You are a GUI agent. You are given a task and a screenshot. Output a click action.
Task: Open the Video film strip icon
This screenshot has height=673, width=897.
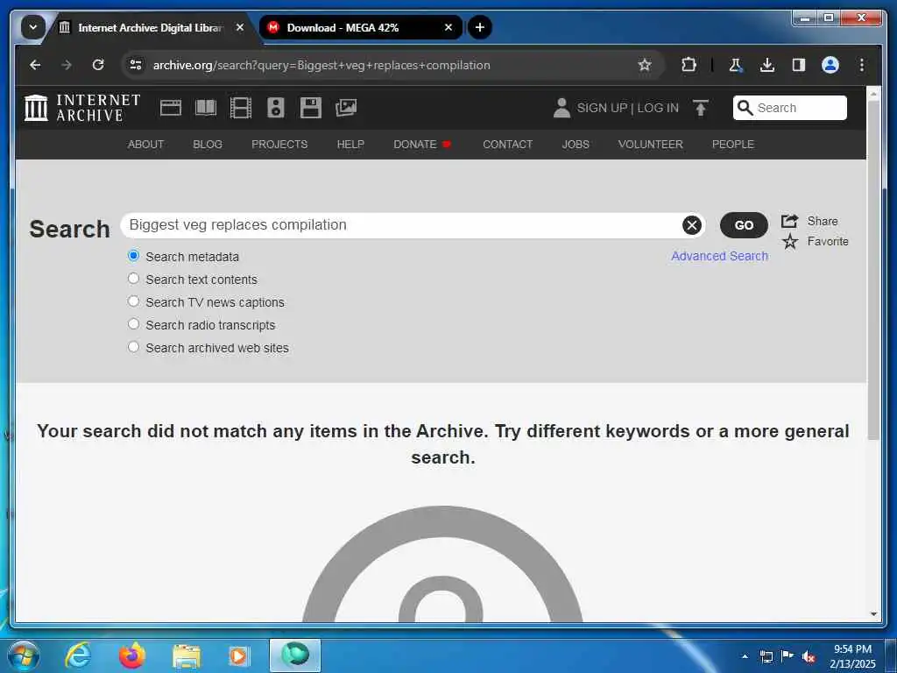(240, 108)
